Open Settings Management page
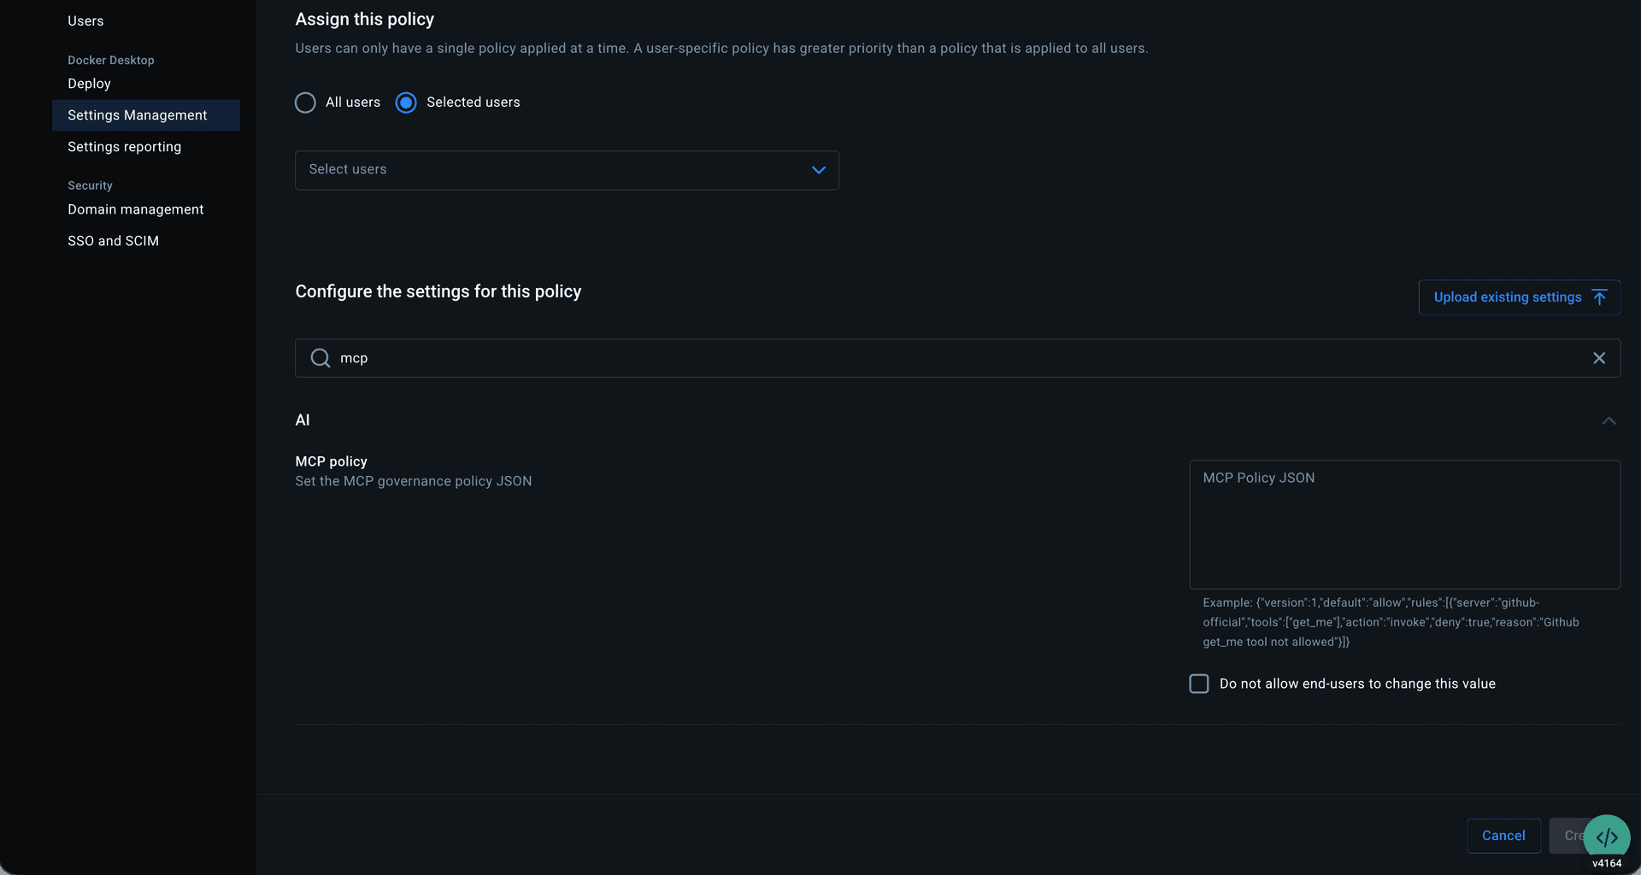Screen dimensions: 1641x875 click(x=137, y=115)
